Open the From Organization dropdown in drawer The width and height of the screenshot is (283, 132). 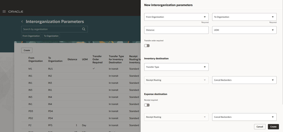176,17
